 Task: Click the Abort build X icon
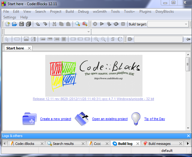click(123, 24)
